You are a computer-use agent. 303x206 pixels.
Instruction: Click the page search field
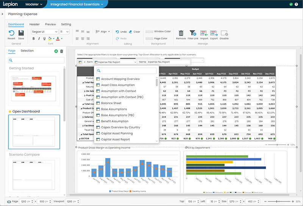(x=36, y=60)
